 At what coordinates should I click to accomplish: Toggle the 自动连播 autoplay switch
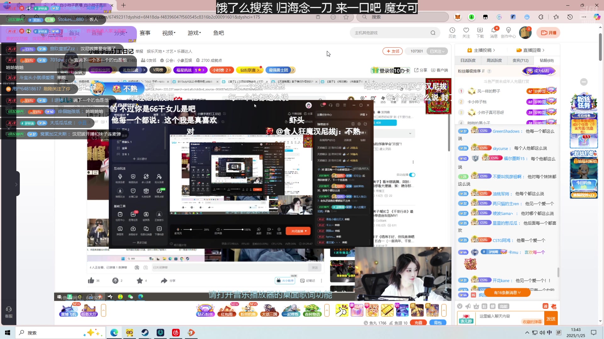tap(412, 175)
